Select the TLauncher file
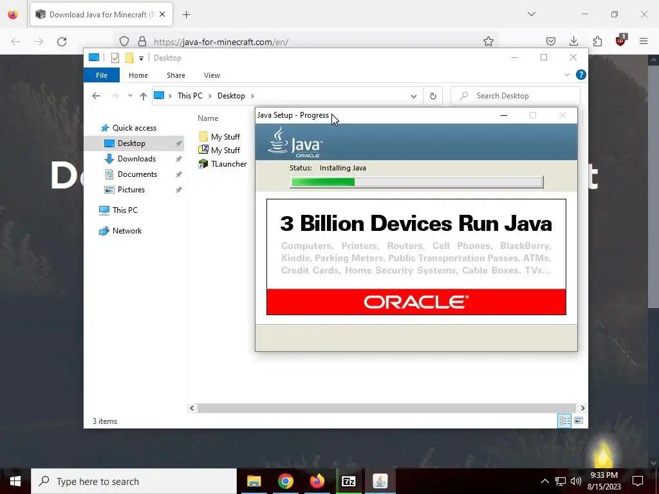 click(x=228, y=164)
